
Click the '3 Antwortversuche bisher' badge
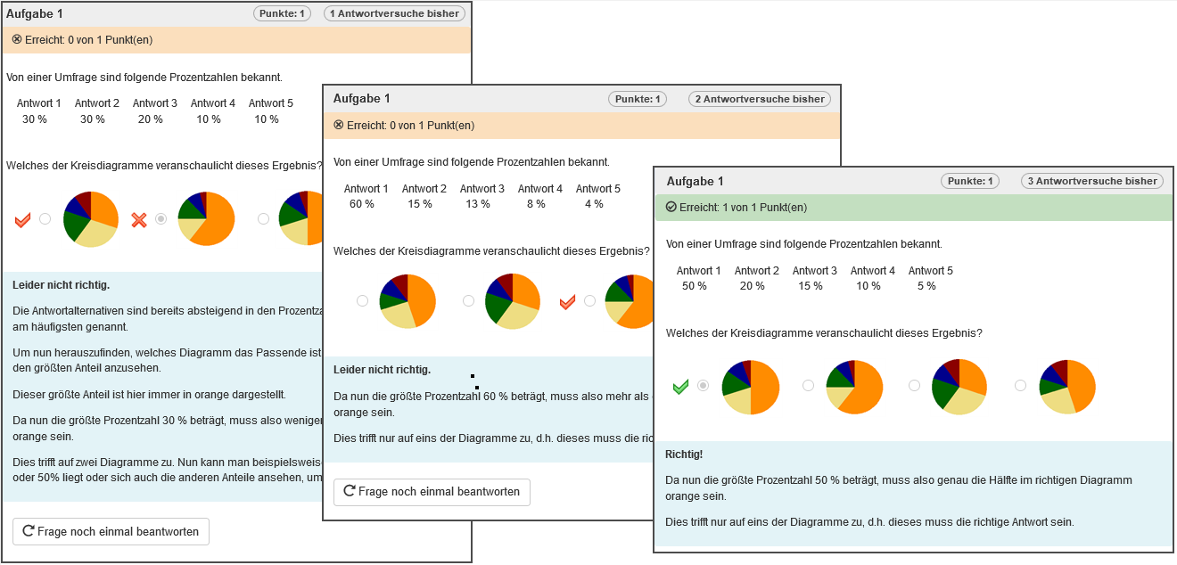coord(1091,181)
